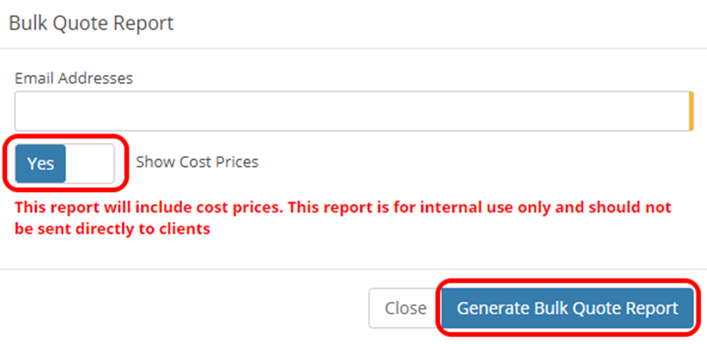Click the white empty side of the Yes toggle
The width and height of the screenshot is (707, 344).
pos(90,163)
